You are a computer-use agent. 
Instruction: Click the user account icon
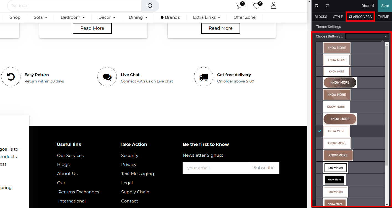coord(274,6)
